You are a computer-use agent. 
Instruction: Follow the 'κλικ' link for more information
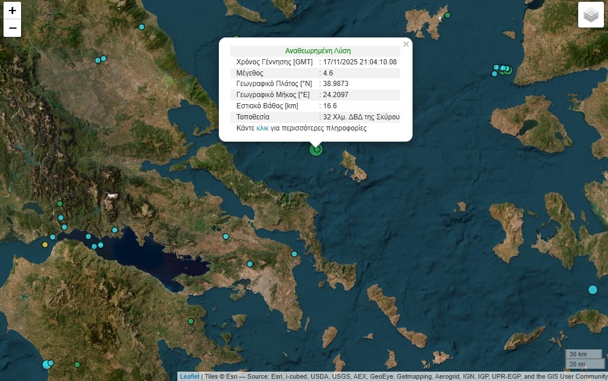262,128
